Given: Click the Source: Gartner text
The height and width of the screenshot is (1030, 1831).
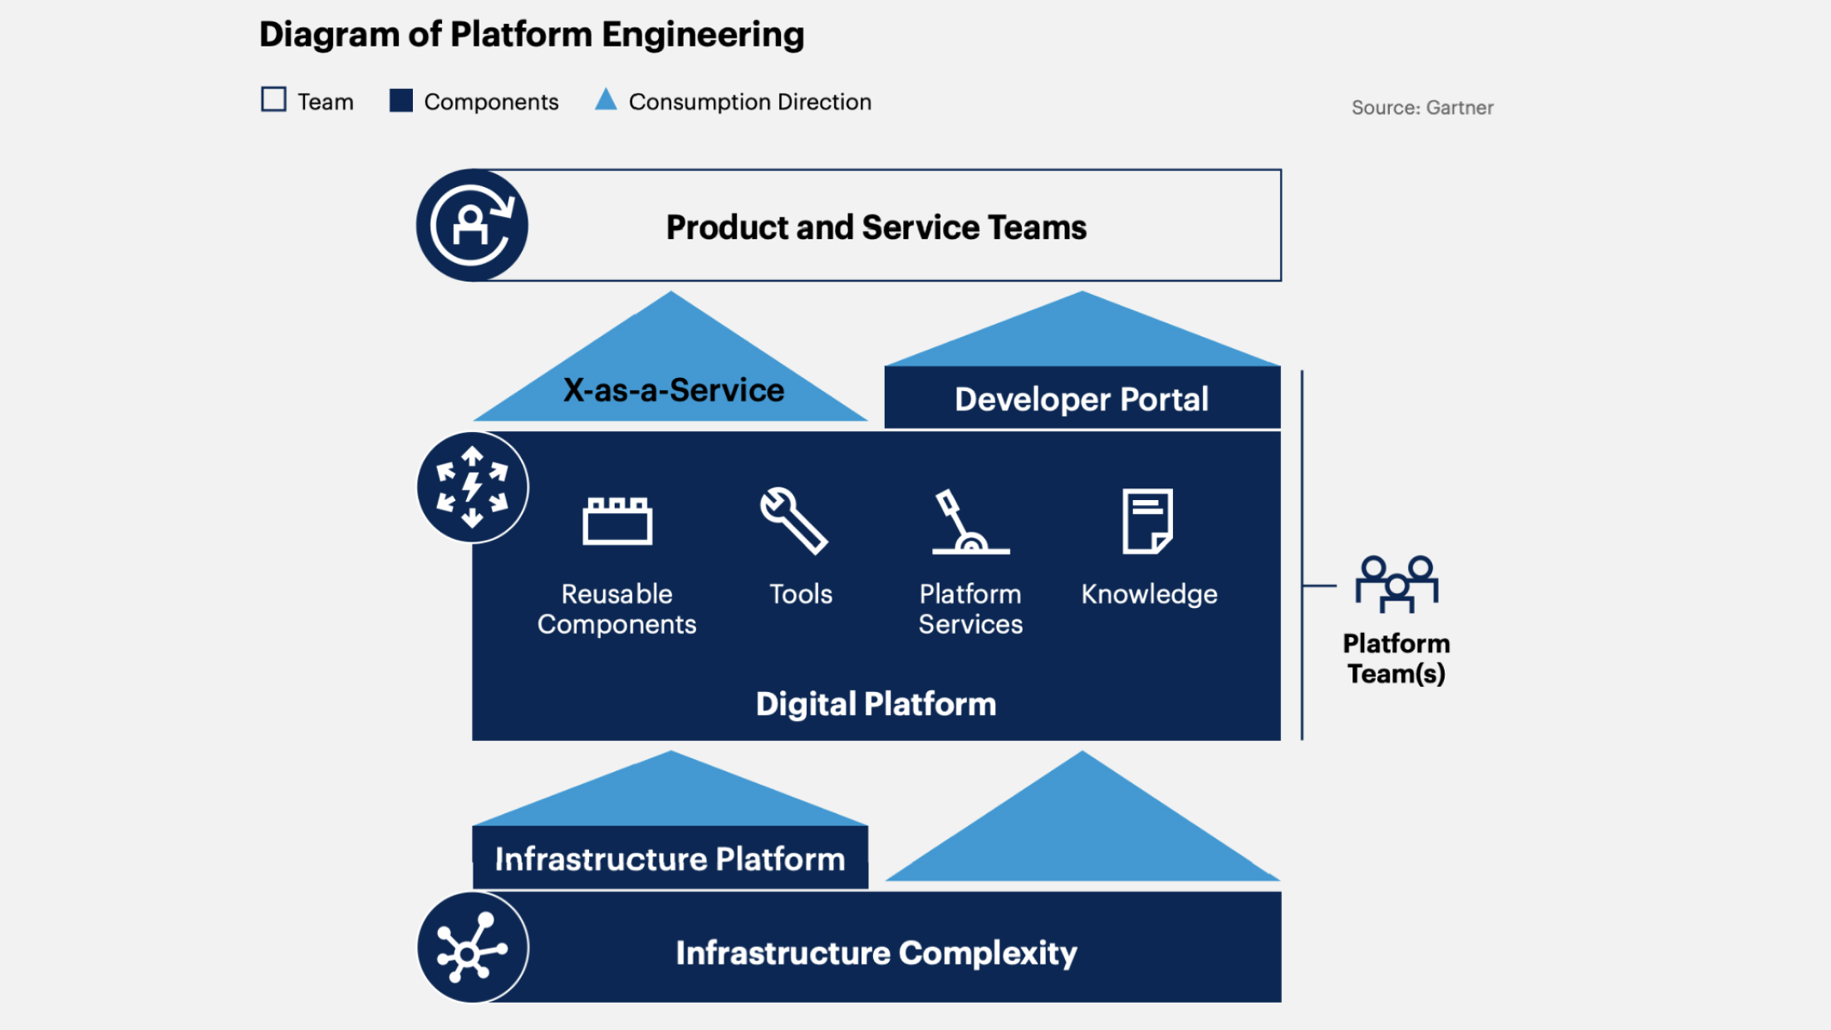Looking at the screenshot, I should tap(1421, 107).
